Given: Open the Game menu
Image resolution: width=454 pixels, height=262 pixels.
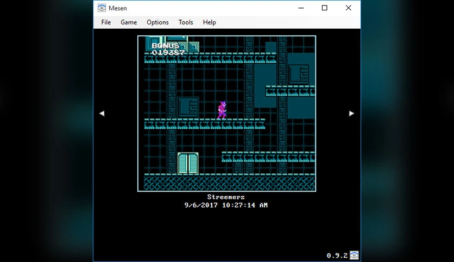Looking at the screenshot, I should pyautogui.click(x=129, y=22).
